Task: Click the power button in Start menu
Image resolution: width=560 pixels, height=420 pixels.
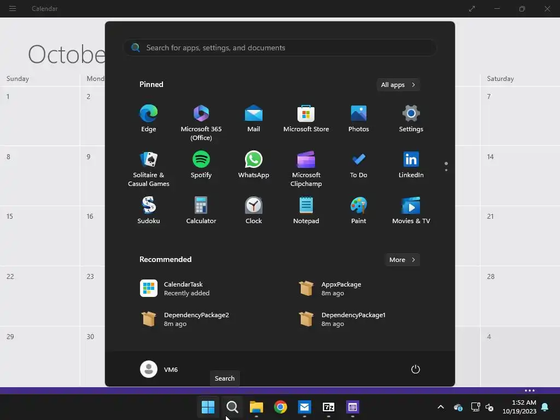Action: click(416, 369)
